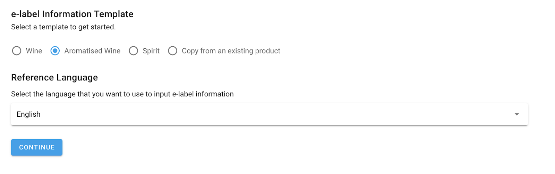Image resolution: width=555 pixels, height=174 pixels.
Task: Select Copy from an existing product radio
Action: tap(173, 51)
